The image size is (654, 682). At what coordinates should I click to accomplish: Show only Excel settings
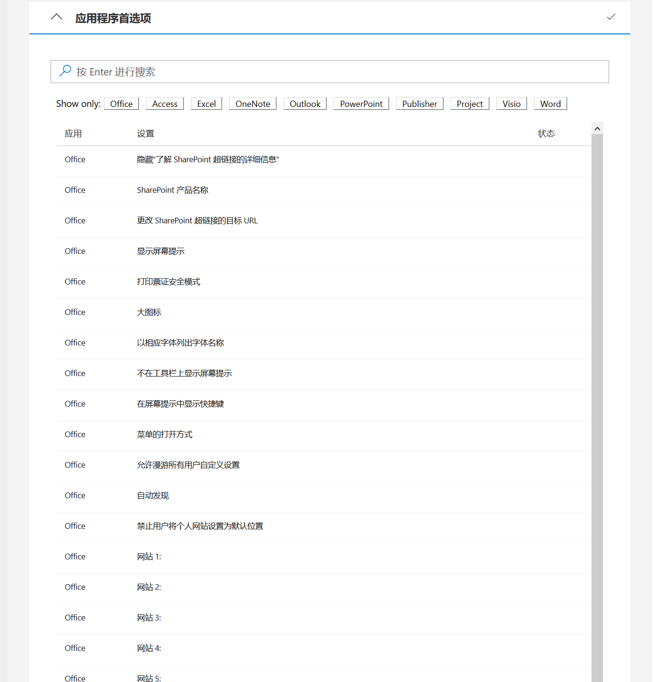tap(206, 104)
